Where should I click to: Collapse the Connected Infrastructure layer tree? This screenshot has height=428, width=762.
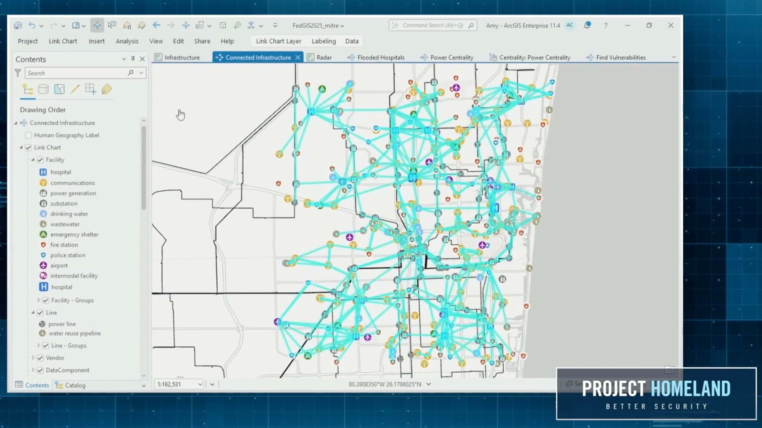15,123
